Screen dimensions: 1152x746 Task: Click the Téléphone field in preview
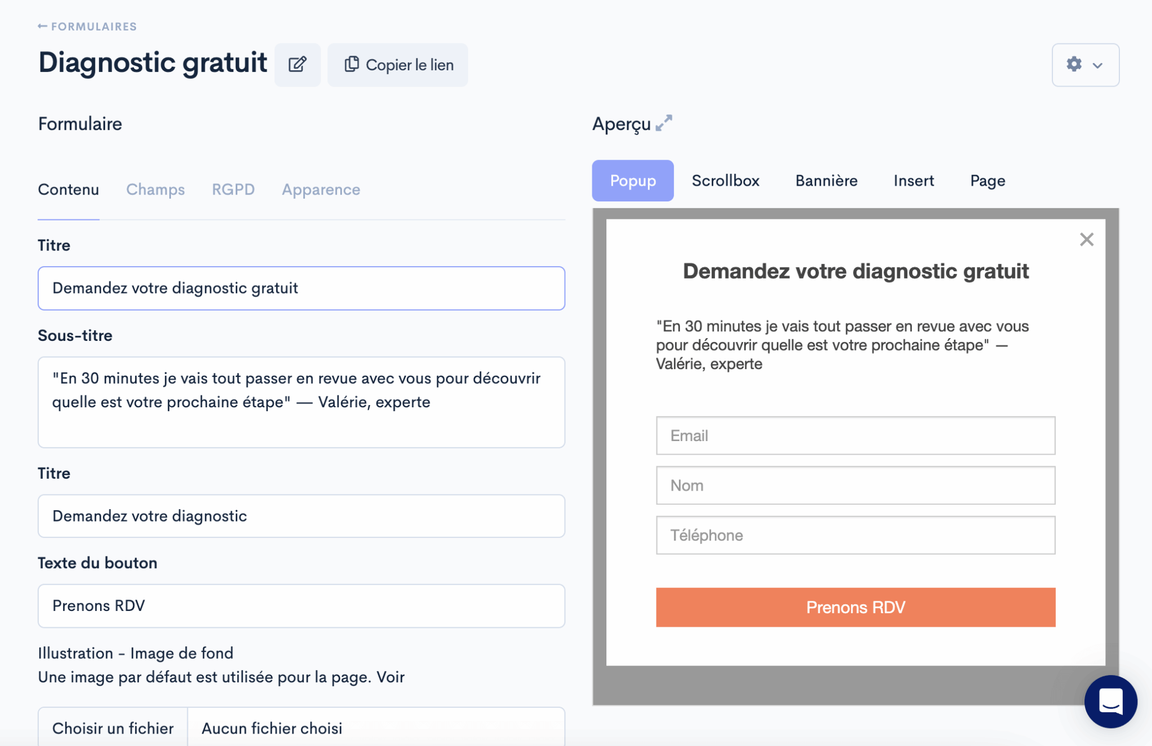[x=856, y=535]
